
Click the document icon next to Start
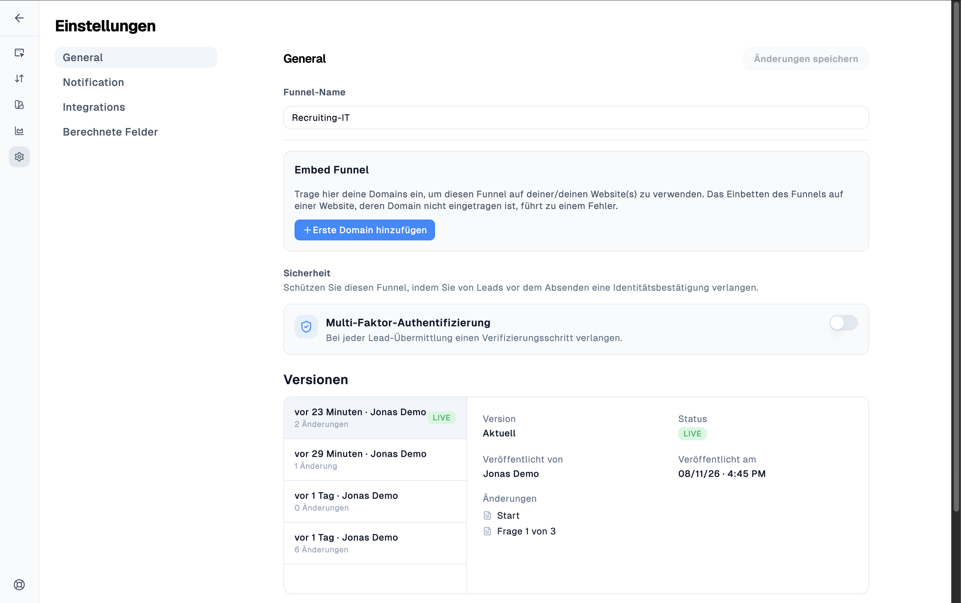487,516
